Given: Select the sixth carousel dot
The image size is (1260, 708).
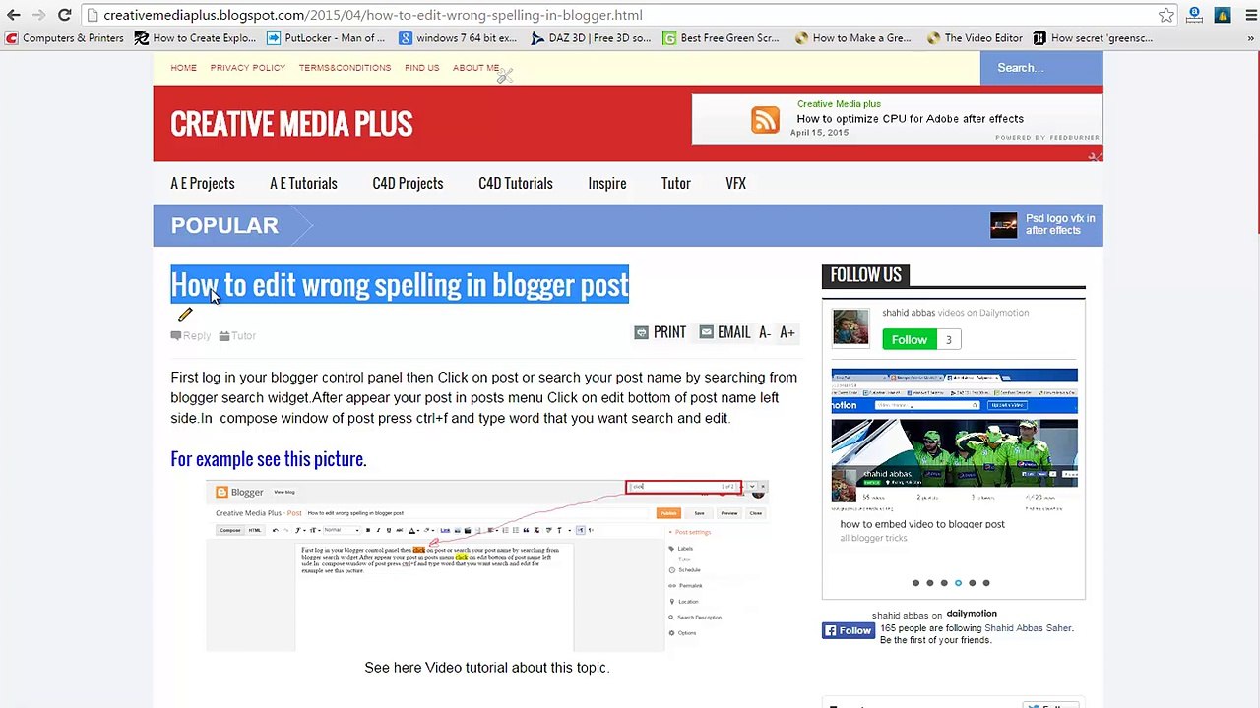Looking at the screenshot, I should pyautogui.click(x=985, y=583).
